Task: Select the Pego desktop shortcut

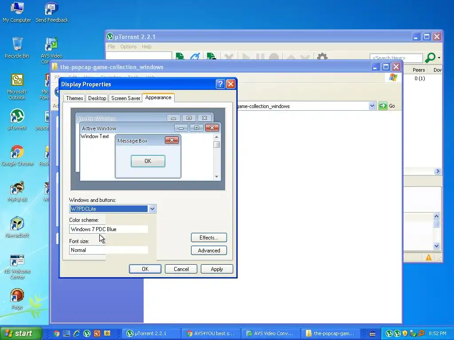Action: (x=17, y=299)
